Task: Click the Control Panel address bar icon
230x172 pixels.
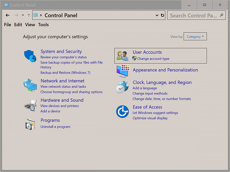Action: coord(35,15)
